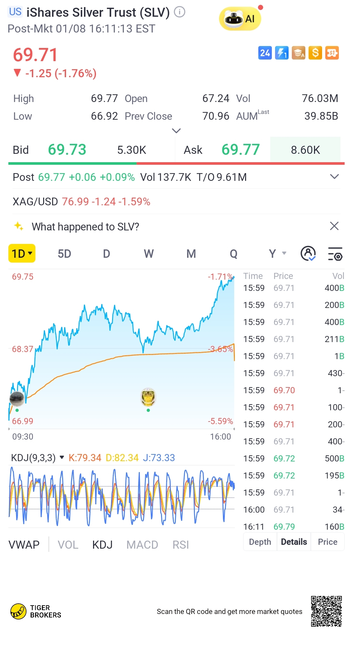Click the blue 24-hour trading badge
The image size is (353, 660).
click(x=265, y=53)
